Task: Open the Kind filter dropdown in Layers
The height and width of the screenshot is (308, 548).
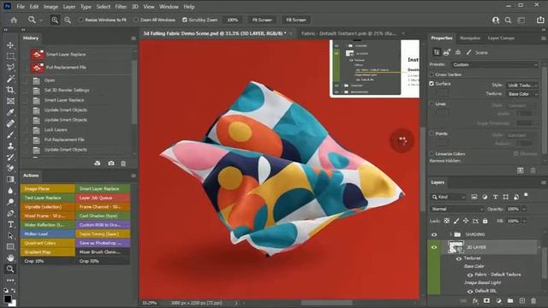Action: tap(449, 197)
